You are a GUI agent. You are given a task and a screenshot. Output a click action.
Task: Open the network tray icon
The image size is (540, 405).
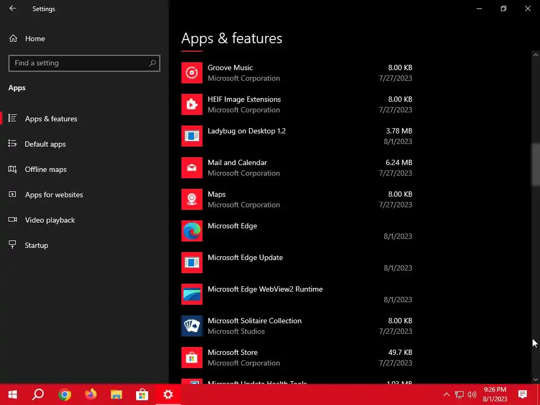coord(459,394)
